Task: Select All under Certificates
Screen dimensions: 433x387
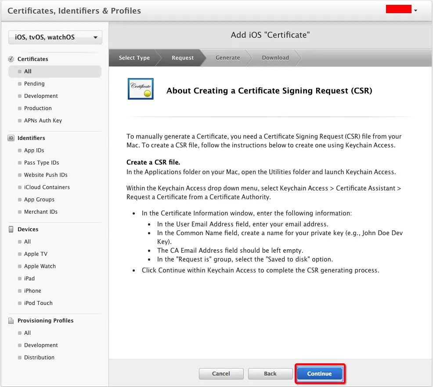Action: click(x=55, y=72)
